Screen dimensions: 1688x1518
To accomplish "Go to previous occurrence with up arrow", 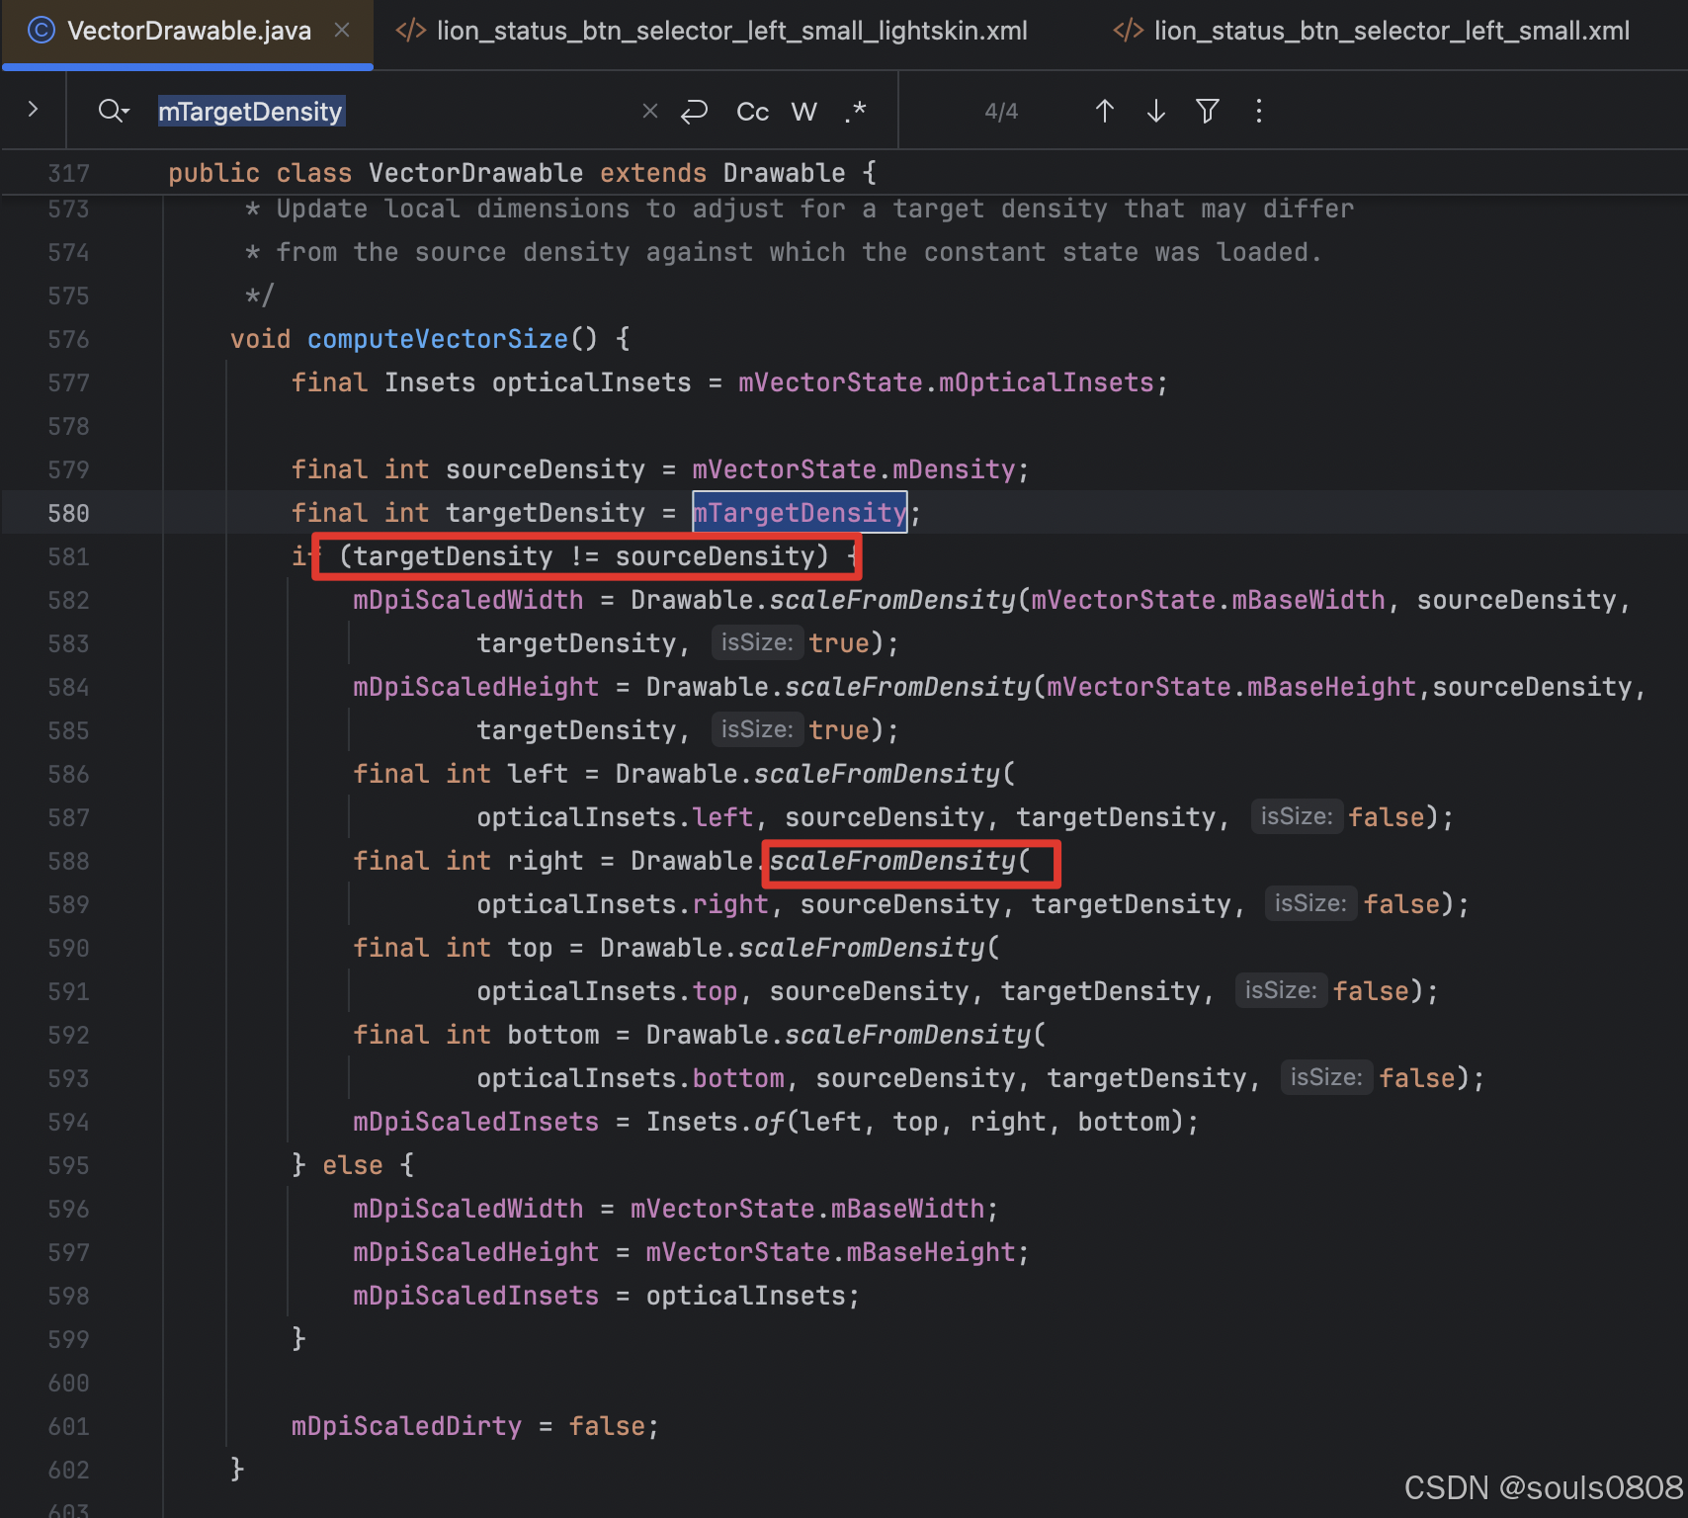I will coord(1104,111).
